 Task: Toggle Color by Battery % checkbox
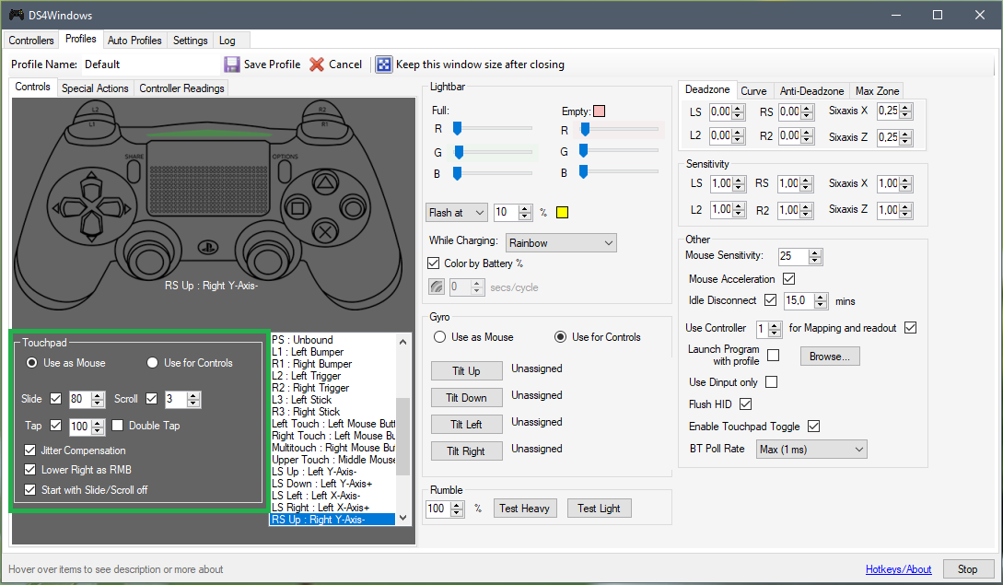[x=434, y=263]
